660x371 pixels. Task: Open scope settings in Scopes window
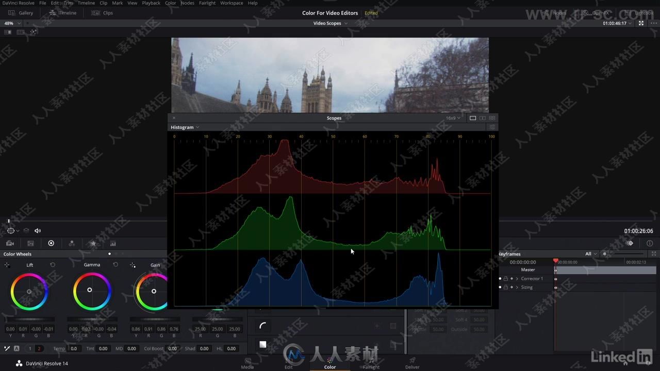click(492, 127)
